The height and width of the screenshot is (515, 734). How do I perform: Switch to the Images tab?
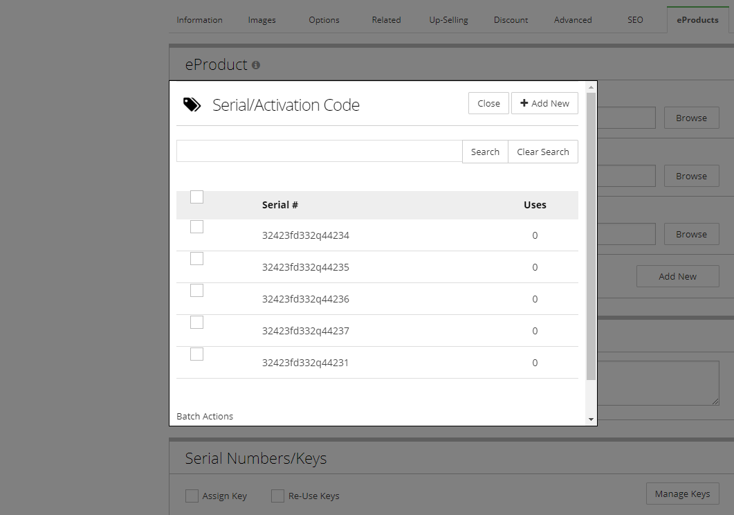(262, 20)
